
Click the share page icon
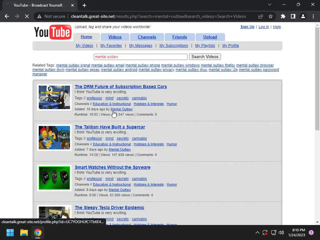261,16
